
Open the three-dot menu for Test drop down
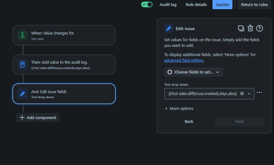pyautogui.click(x=259, y=92)
